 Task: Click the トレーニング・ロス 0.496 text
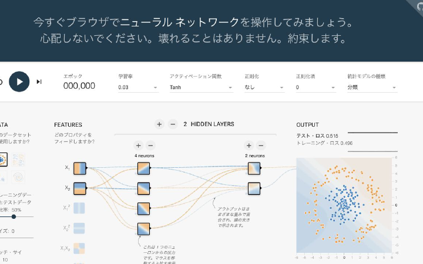click(324, 143)
